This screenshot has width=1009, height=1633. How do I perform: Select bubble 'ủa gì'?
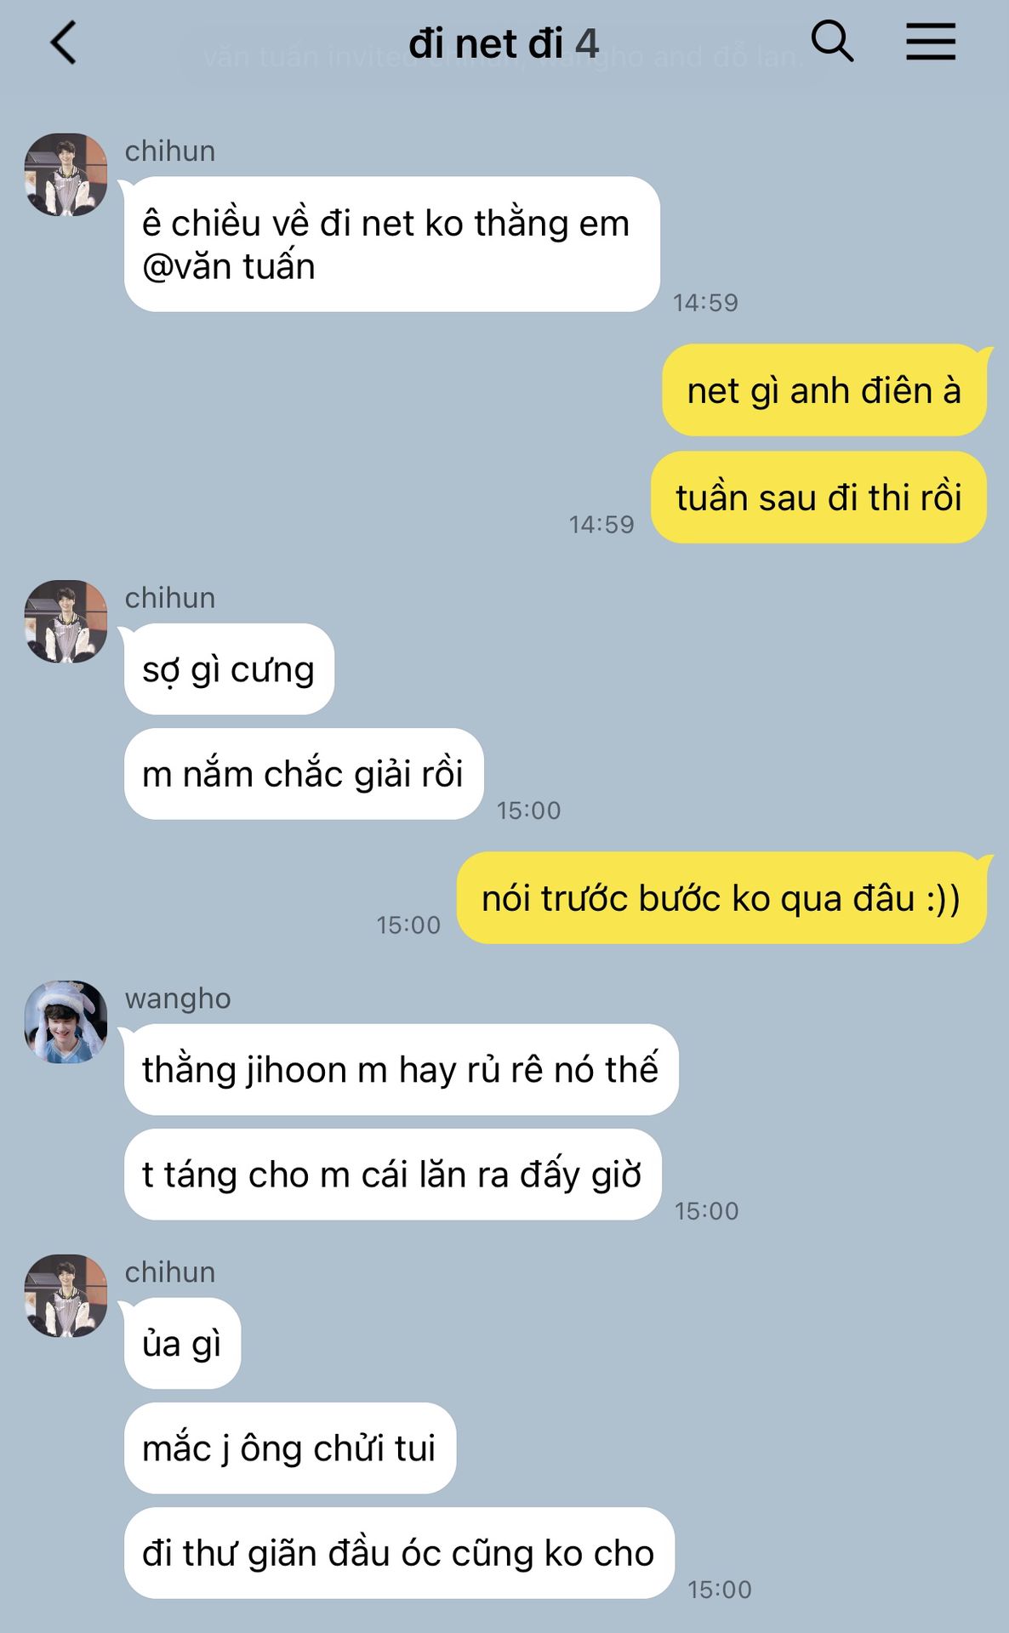coord(182,1344)
